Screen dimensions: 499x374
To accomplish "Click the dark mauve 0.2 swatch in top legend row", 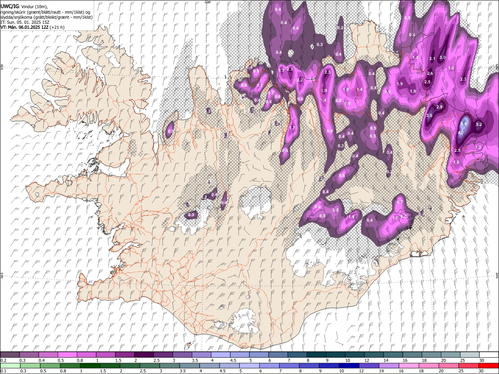I will 10,355.
